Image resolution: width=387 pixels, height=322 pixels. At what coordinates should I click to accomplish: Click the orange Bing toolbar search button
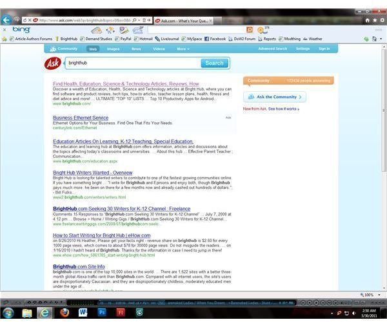coord(250,30)
